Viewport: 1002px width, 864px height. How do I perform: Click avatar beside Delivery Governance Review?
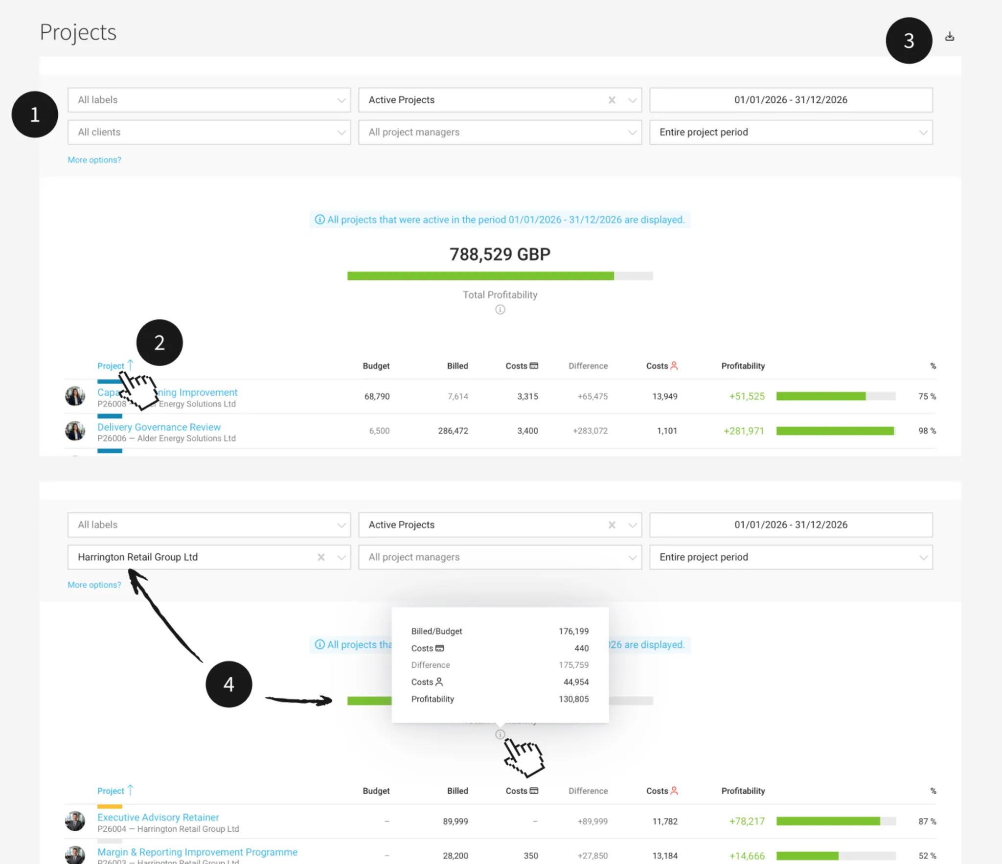75,431
